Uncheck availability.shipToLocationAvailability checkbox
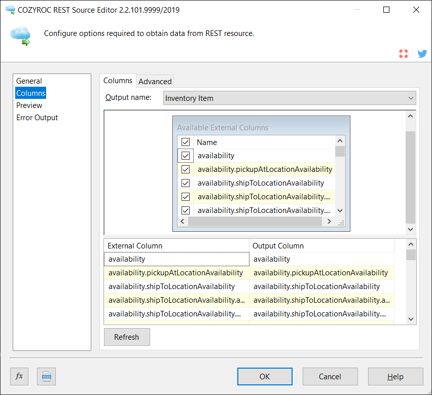Viewport: 432px width, 395px height. tap(186, 183)
